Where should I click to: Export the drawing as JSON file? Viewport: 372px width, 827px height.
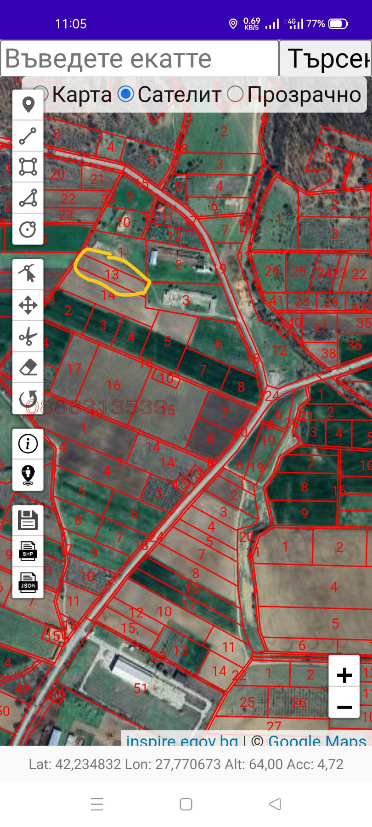pyautogui.click(x=28, y=582)
